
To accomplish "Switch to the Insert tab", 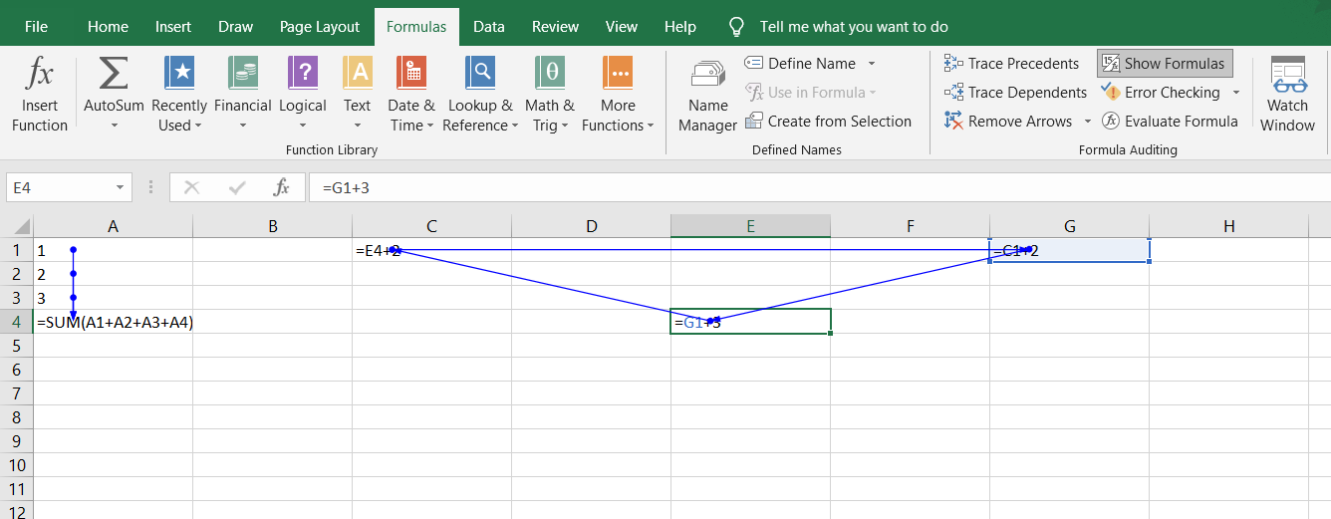I will click(x=173, y=27).
